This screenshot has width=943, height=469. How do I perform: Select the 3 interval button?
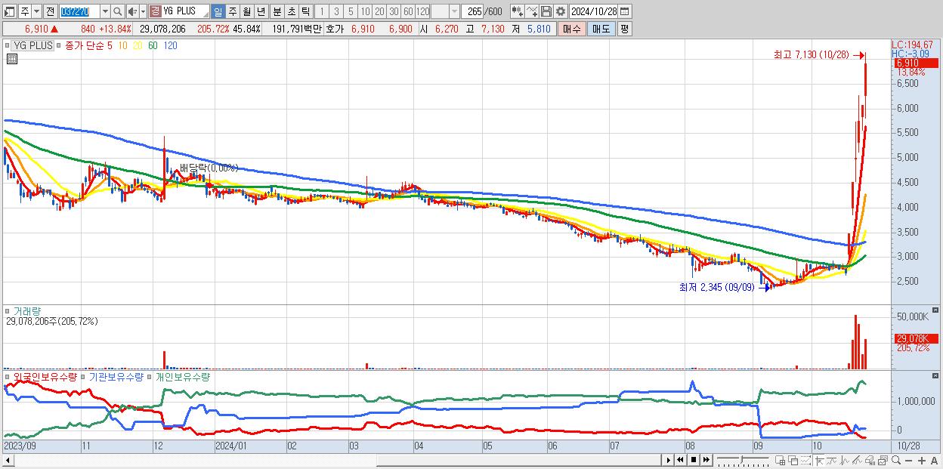click(336, 11)
